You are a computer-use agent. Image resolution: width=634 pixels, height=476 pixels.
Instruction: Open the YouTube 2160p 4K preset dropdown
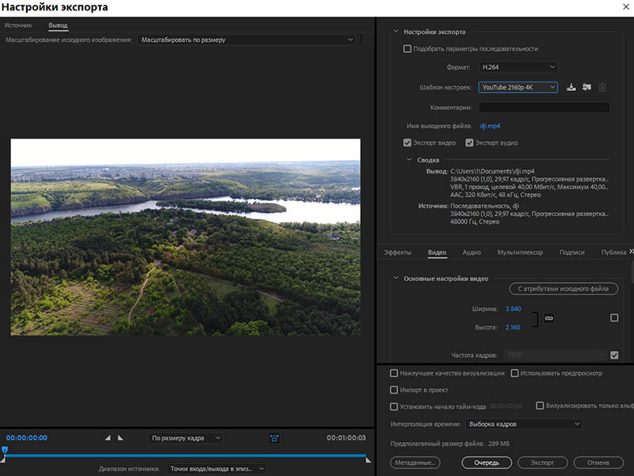518,87
